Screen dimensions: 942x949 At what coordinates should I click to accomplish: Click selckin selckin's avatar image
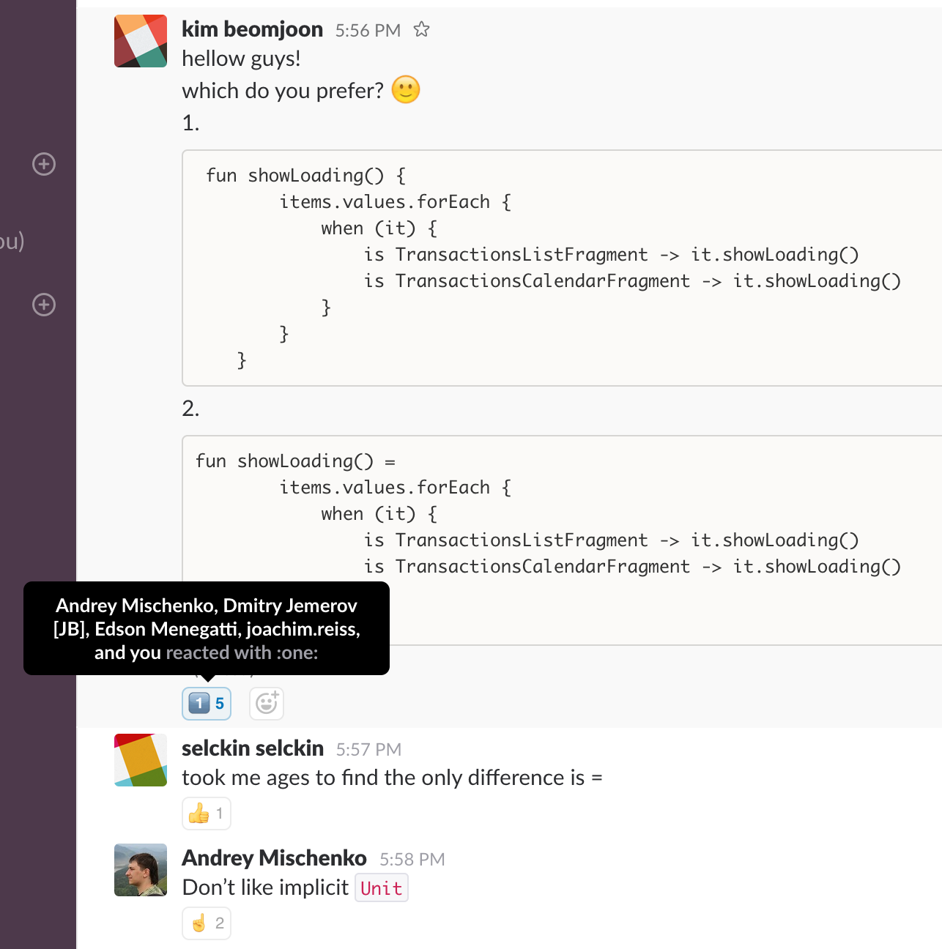[x=140, y=760]
